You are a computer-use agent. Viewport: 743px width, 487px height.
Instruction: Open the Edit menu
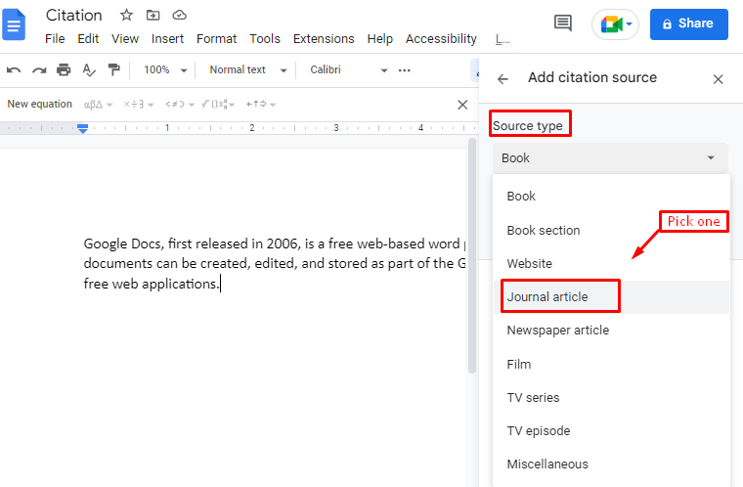pos(88,39)
